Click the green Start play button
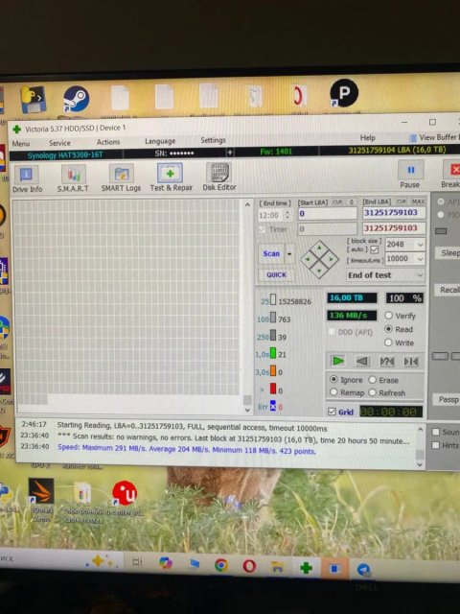Viewport: 460px width, 614px height. click(337, 361)
